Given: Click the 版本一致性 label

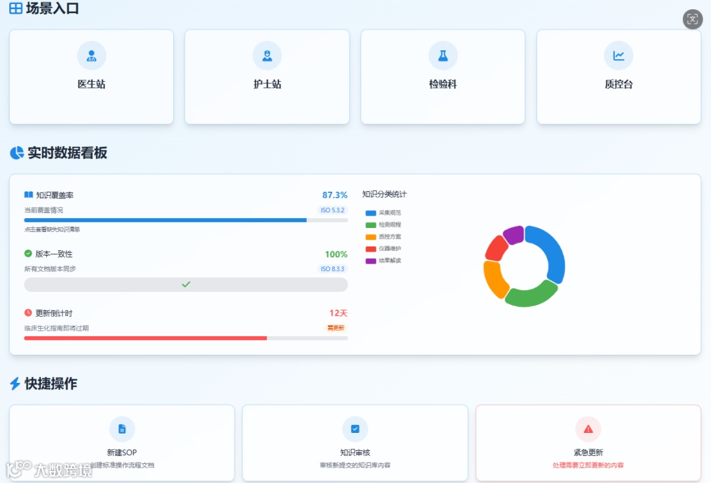Looking at the screenshot, I should tap(54, 254).
